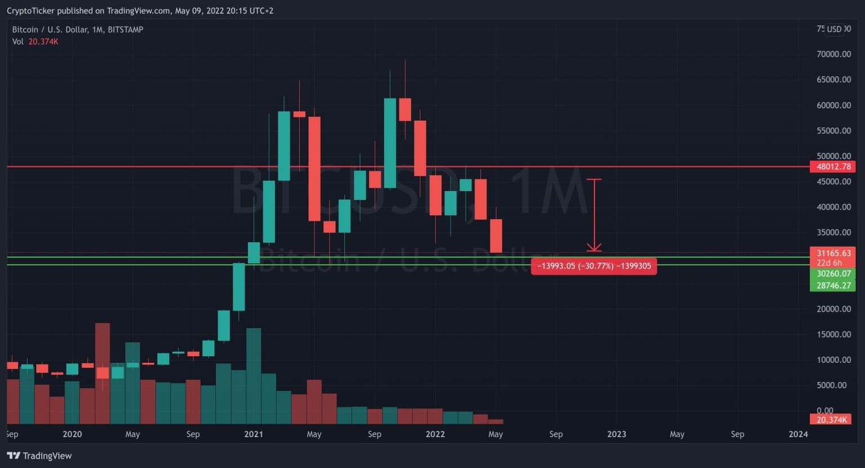Click the Vol 20.374K indicator legend
The image size is (865, 468).
[x=35, y=42]
